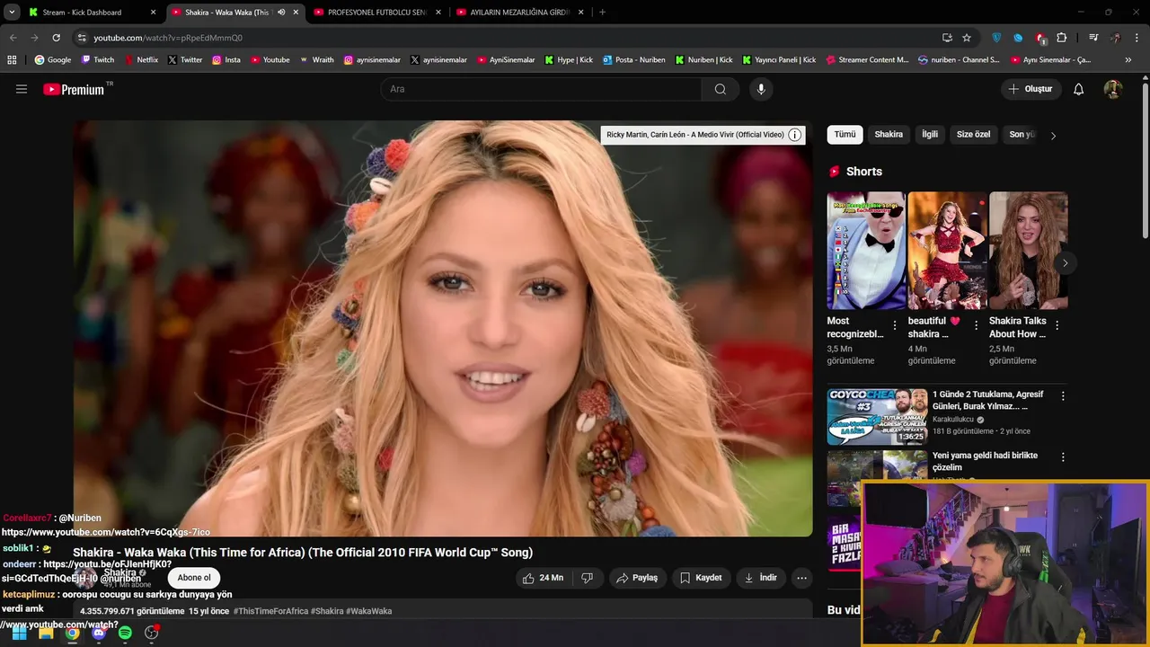Click the YouTube search magnifier button
The height and width of the screenshot is (647, 1150).
click(721, 89)
